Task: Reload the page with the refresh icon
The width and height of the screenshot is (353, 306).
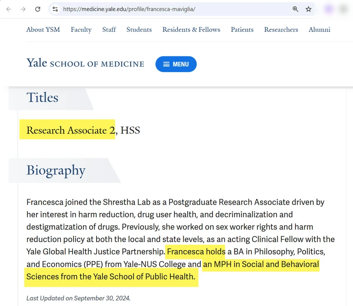Action: 38,9
